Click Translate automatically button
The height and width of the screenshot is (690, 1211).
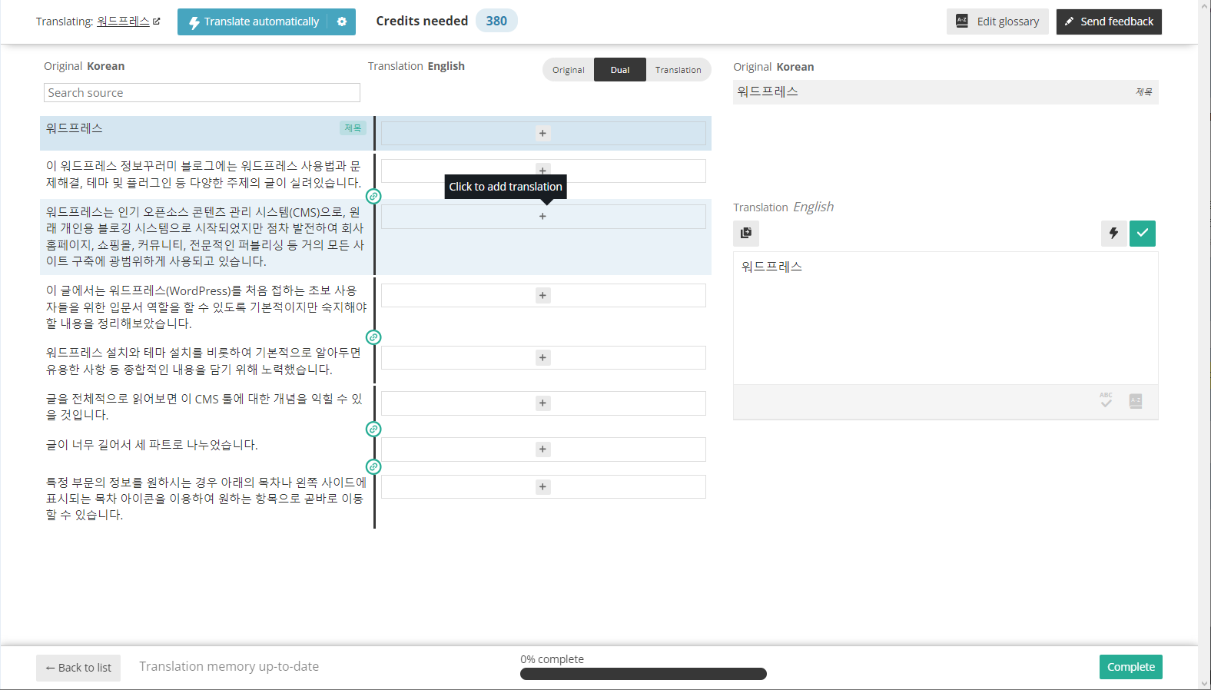click(x=254, y=22)
